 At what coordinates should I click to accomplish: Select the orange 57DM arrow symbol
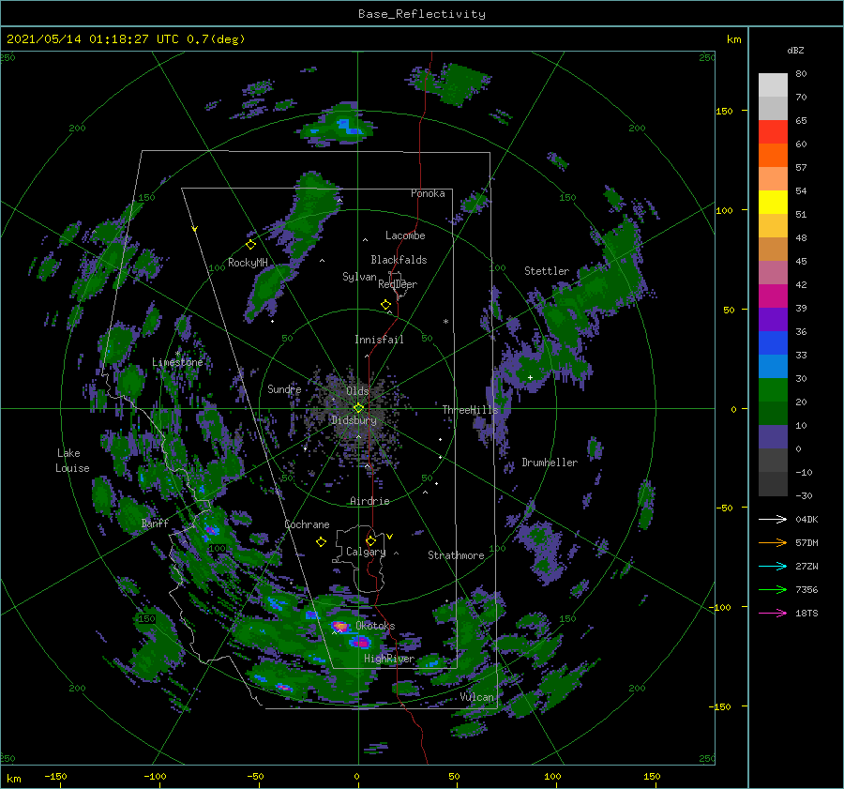(x=773, y=543)
